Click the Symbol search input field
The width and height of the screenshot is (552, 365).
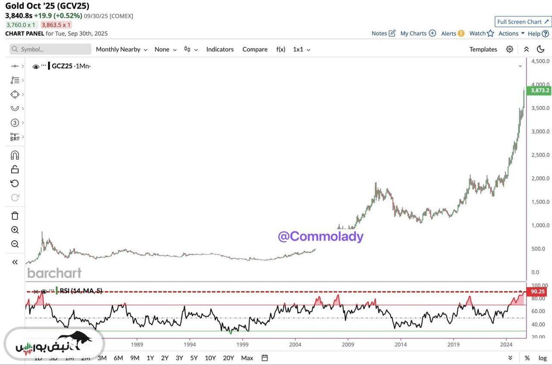(x=51, y=49)
